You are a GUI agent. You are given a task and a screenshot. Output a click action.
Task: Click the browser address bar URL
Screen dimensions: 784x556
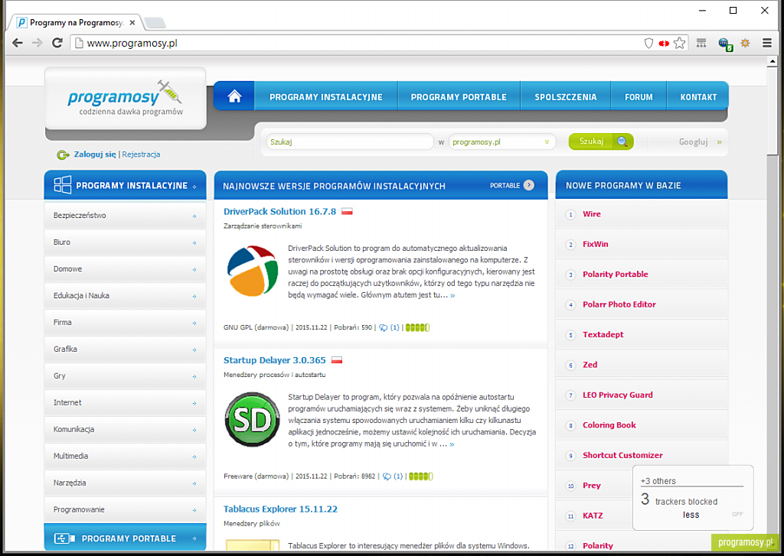(132, 43)
